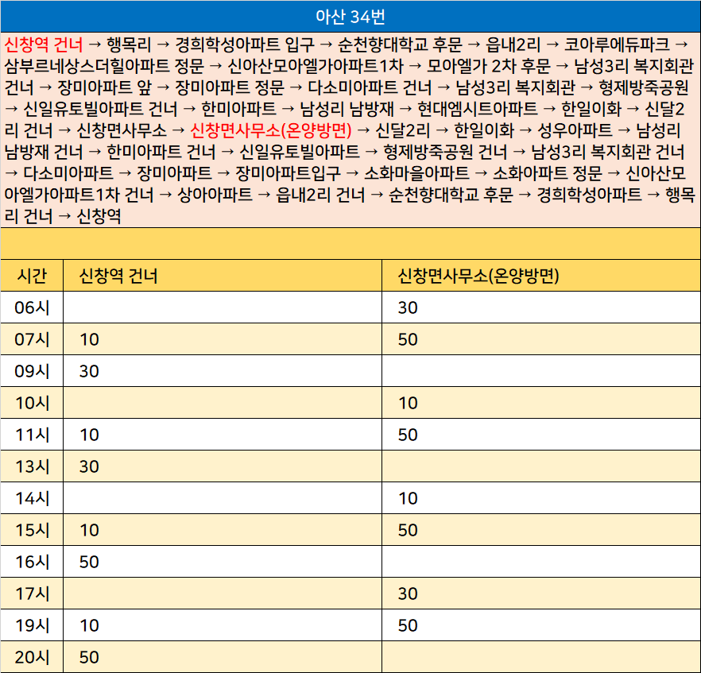Click the '10시' time cell
This screenshot has width=701, height=673.
click(32, 403)
